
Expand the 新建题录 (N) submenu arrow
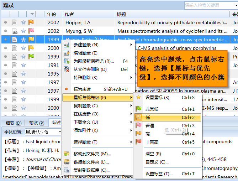point(131,45)
